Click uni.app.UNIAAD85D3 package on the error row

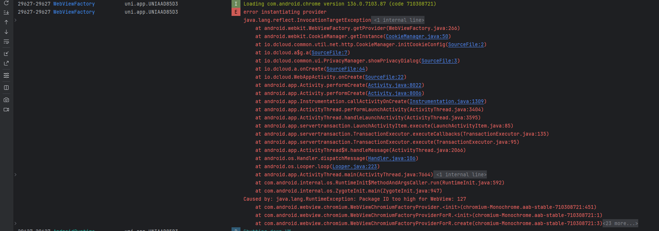[151, 12]
